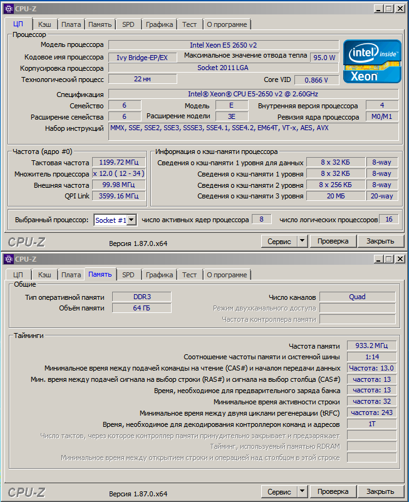This screenshot has width=409, height=502.
Task: Click processor model field Intel Xeon E5 2650 v2
Action: (224, 45)
